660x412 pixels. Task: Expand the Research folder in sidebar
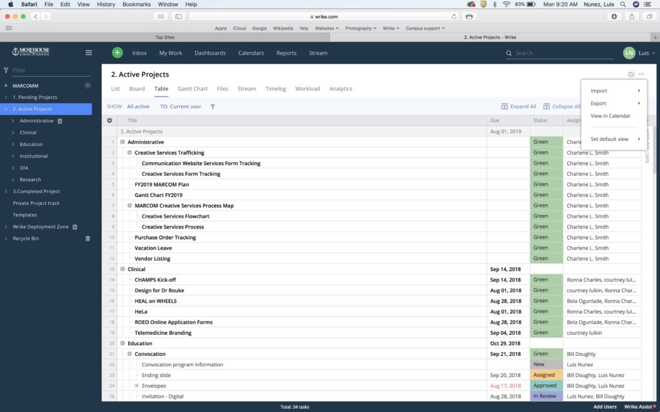click(x=13, y=180)
